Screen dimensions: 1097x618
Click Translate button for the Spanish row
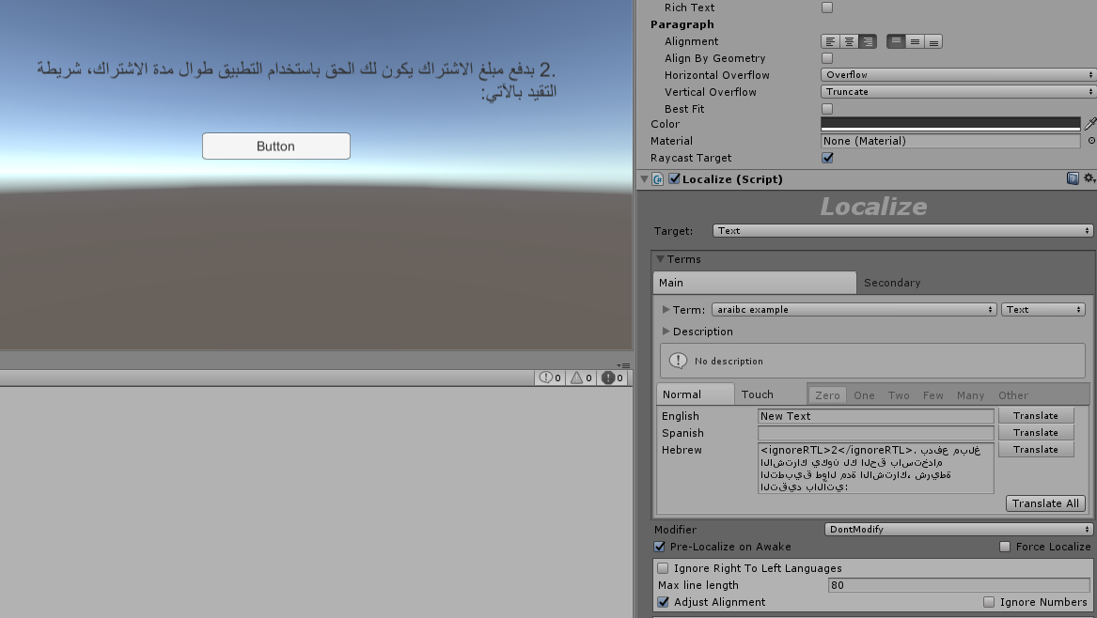coord(1035,433)
